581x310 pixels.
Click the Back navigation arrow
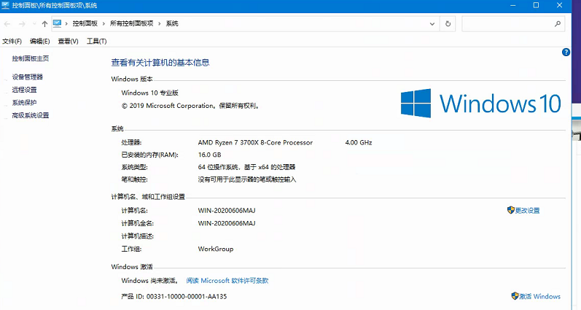(x=7, y=24)
